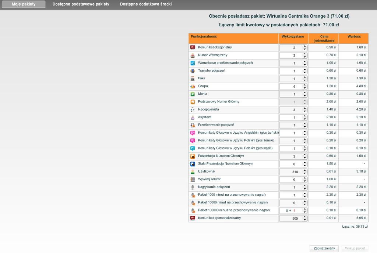This screenshot has height=253, width=377.
Task: Focus the Transfer połączeń quantity field
Action: pos(291,71)
